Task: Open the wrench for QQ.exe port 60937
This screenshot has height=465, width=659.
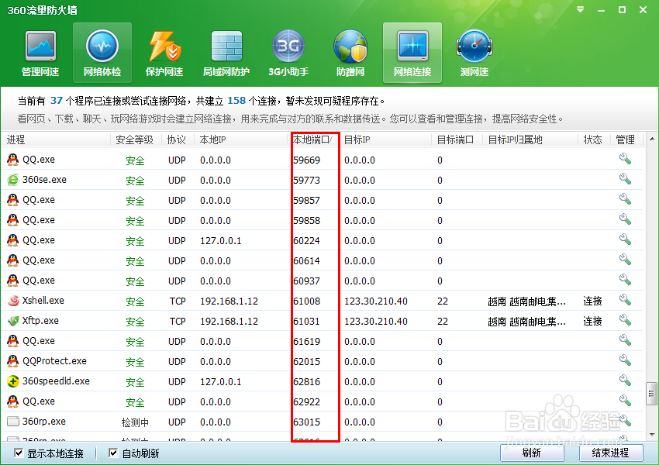Action: pyautogui.click(x=625, y=280)
